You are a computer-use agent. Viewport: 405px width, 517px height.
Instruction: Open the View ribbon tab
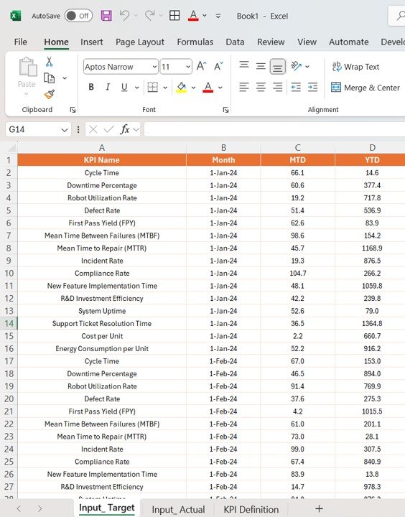tap(307, 42)
